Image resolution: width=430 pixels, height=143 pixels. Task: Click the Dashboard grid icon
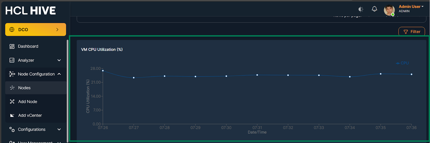(x=12, y=46)
